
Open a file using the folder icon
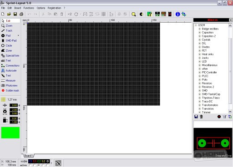coord(9,14)
